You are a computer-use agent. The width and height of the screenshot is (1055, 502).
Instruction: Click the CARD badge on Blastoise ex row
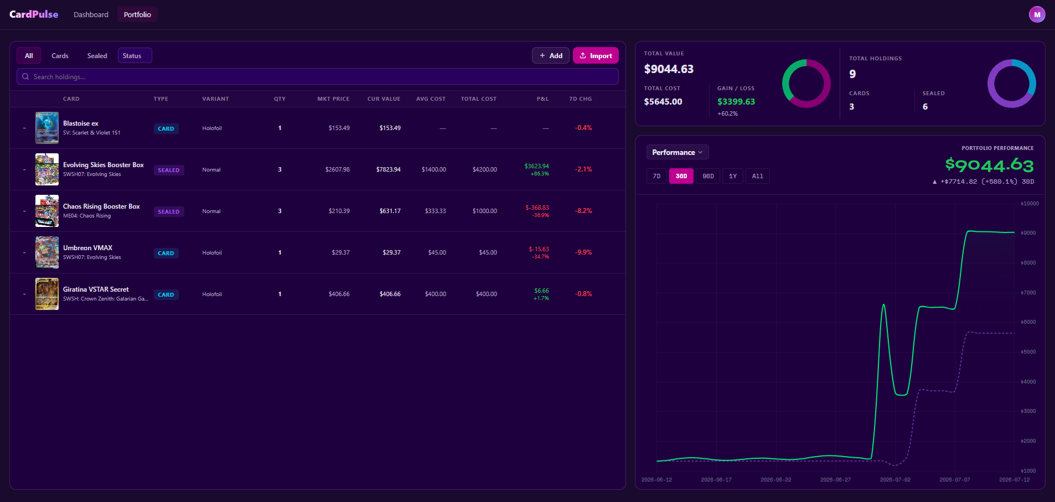click(x=166, y=128)
